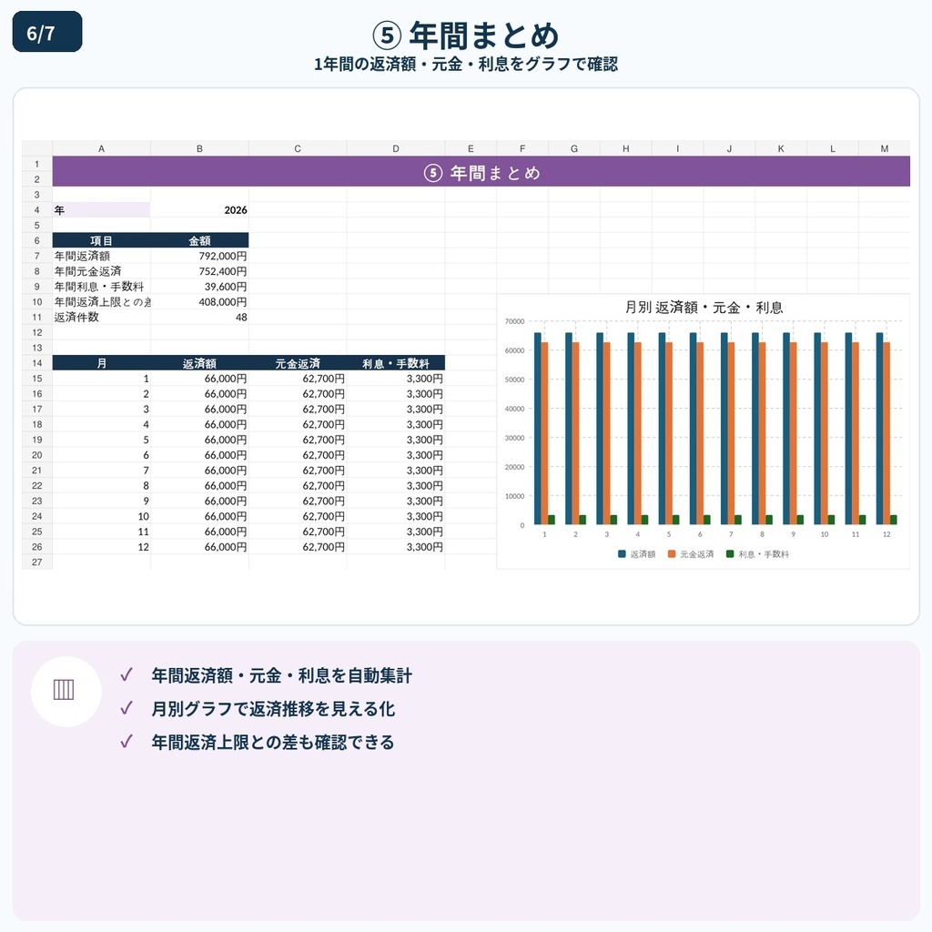Click the year value cell 2026
Viewport: 932px width, 932px height.
pos(199,210)
